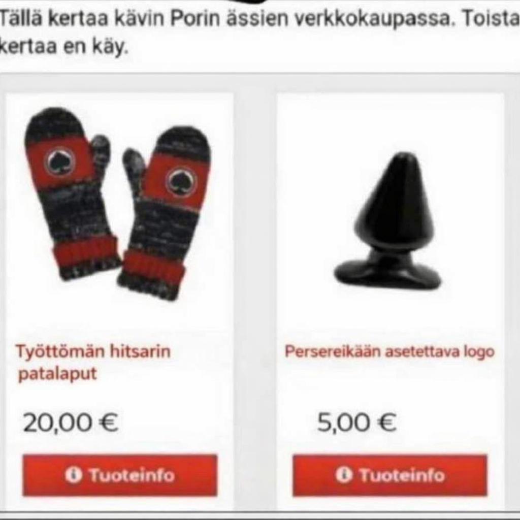The height and width of the screenshot is (520, 520).
Task: Click the word 'patalaput' in mittens title
Action: click(57, 374)
